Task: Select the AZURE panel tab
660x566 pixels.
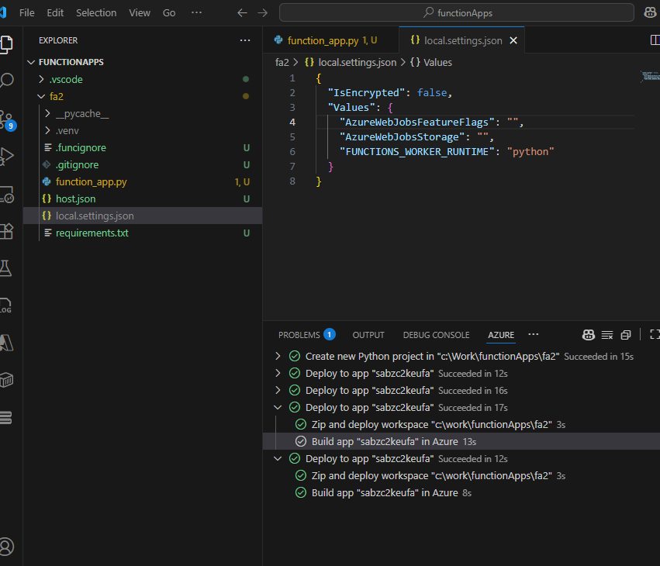Action: (x=501, y=335)
